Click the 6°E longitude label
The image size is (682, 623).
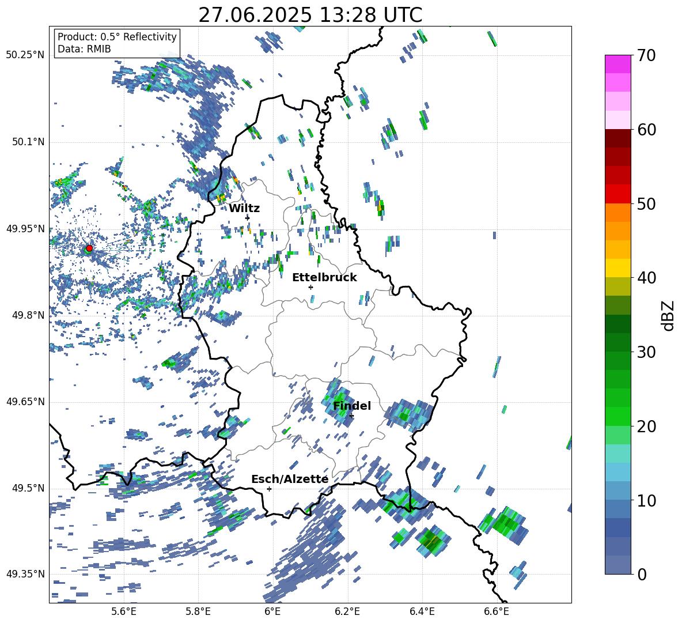pyautogui.click(x=272, y=611)
